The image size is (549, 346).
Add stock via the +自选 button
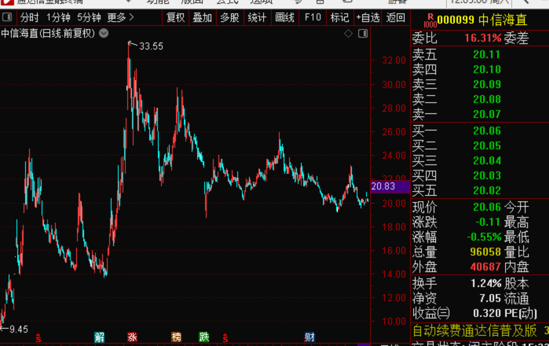pos(368,18)
